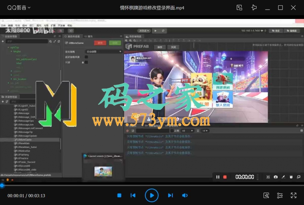Image resolution: width=304 pixels, height=205 pixels.
Task: Select UIMessageTip in asset list
Action: click(25, 132)
